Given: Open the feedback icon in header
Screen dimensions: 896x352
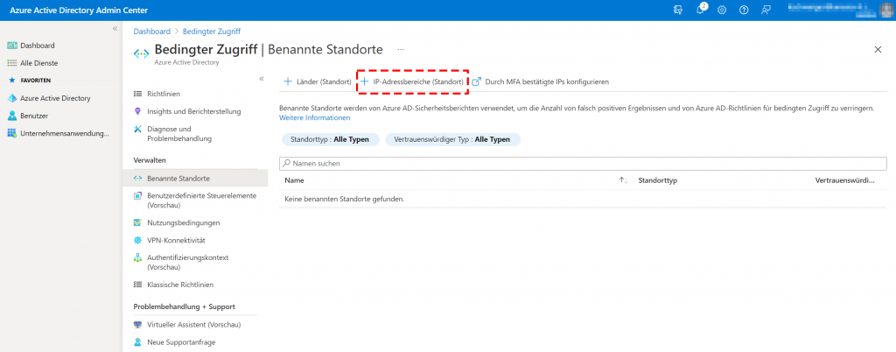Looking at the screenshot, I should [x=766, y=10].
